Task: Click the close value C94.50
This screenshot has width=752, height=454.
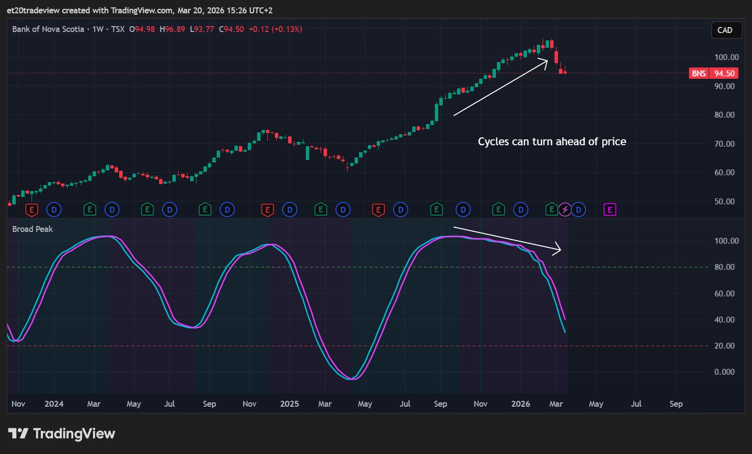Action: coord(231,29)
